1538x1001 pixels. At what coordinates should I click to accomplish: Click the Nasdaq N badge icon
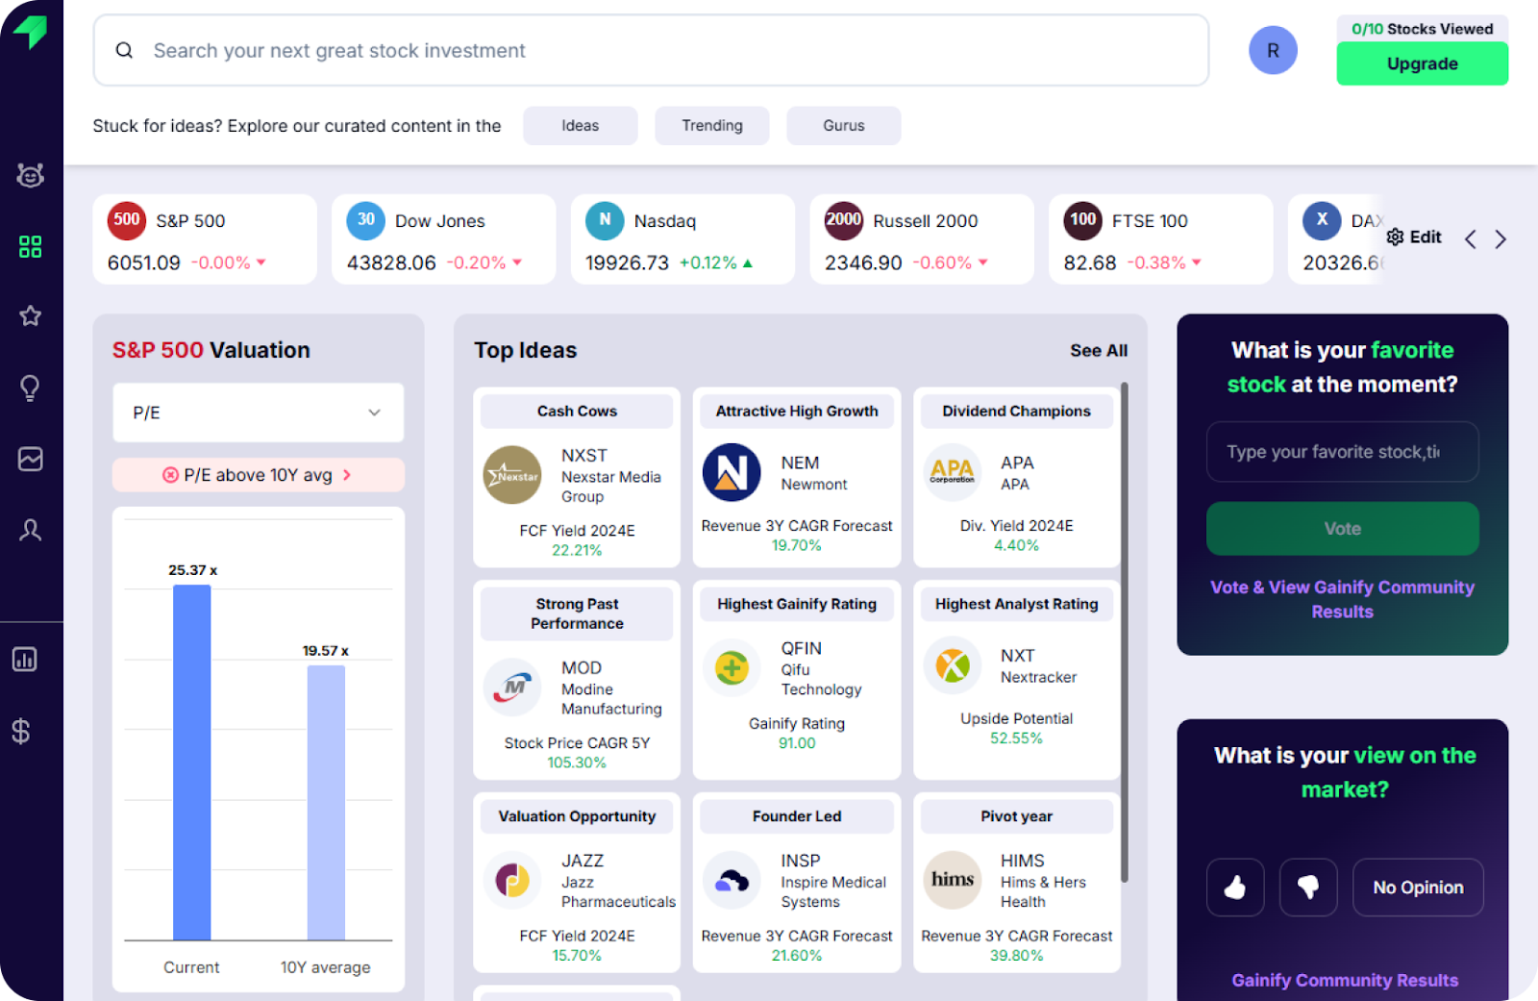(x=605, y=220)
